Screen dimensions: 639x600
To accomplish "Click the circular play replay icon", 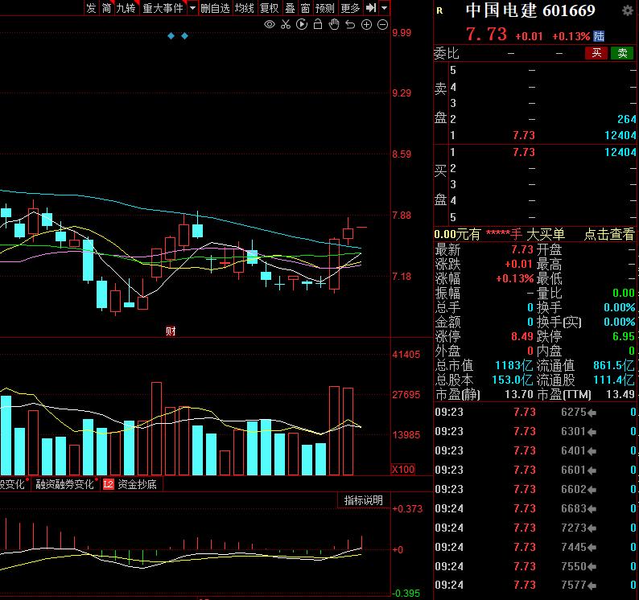I will [302, 25].
